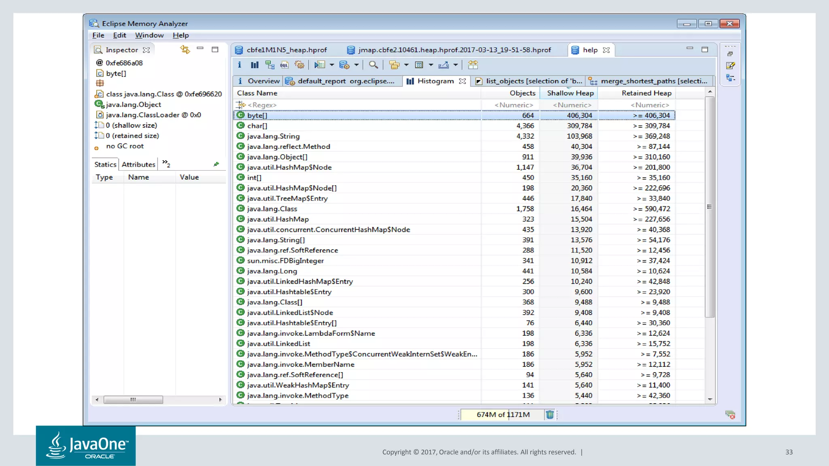The image size is (829, 466).
Task: Pin the Inspector attributes with the pin icon
Action: pyautogui.click(x=216, y=164)
